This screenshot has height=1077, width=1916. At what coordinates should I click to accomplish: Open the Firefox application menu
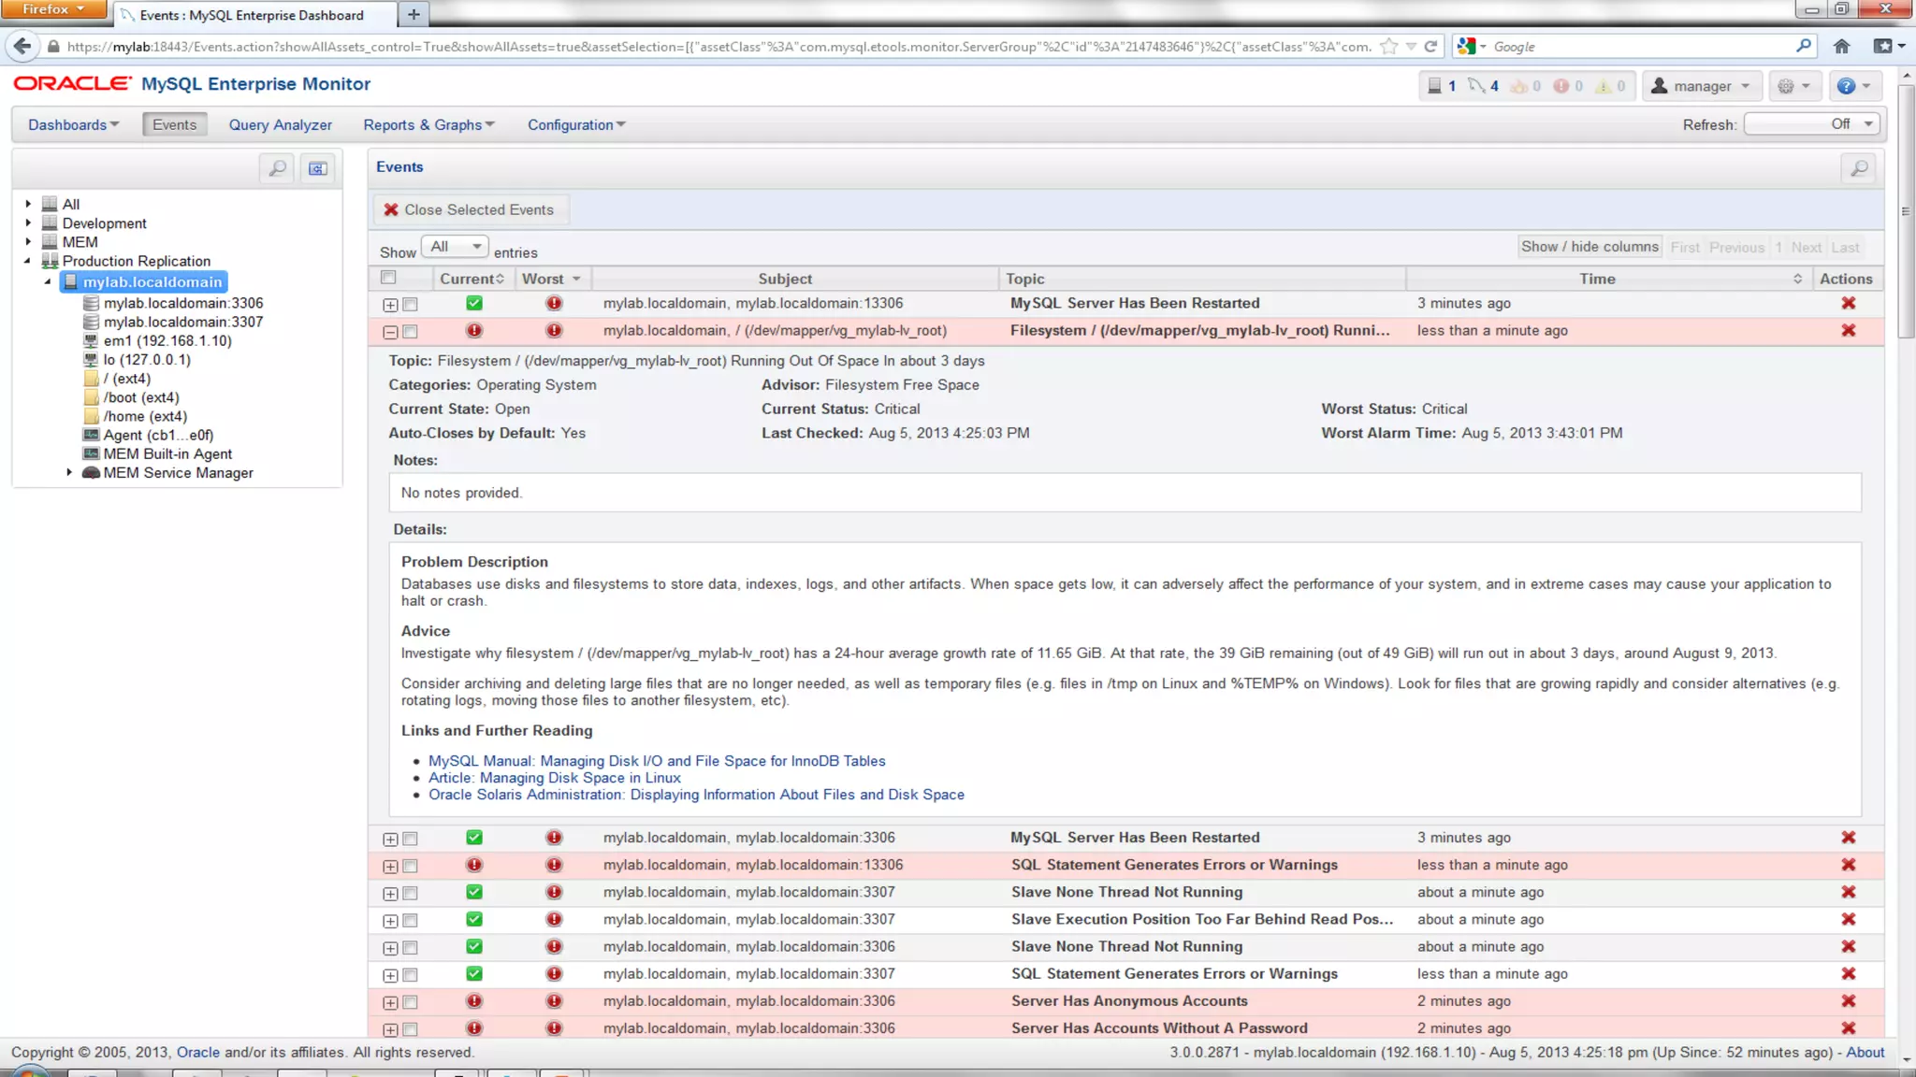pos(52,9)
